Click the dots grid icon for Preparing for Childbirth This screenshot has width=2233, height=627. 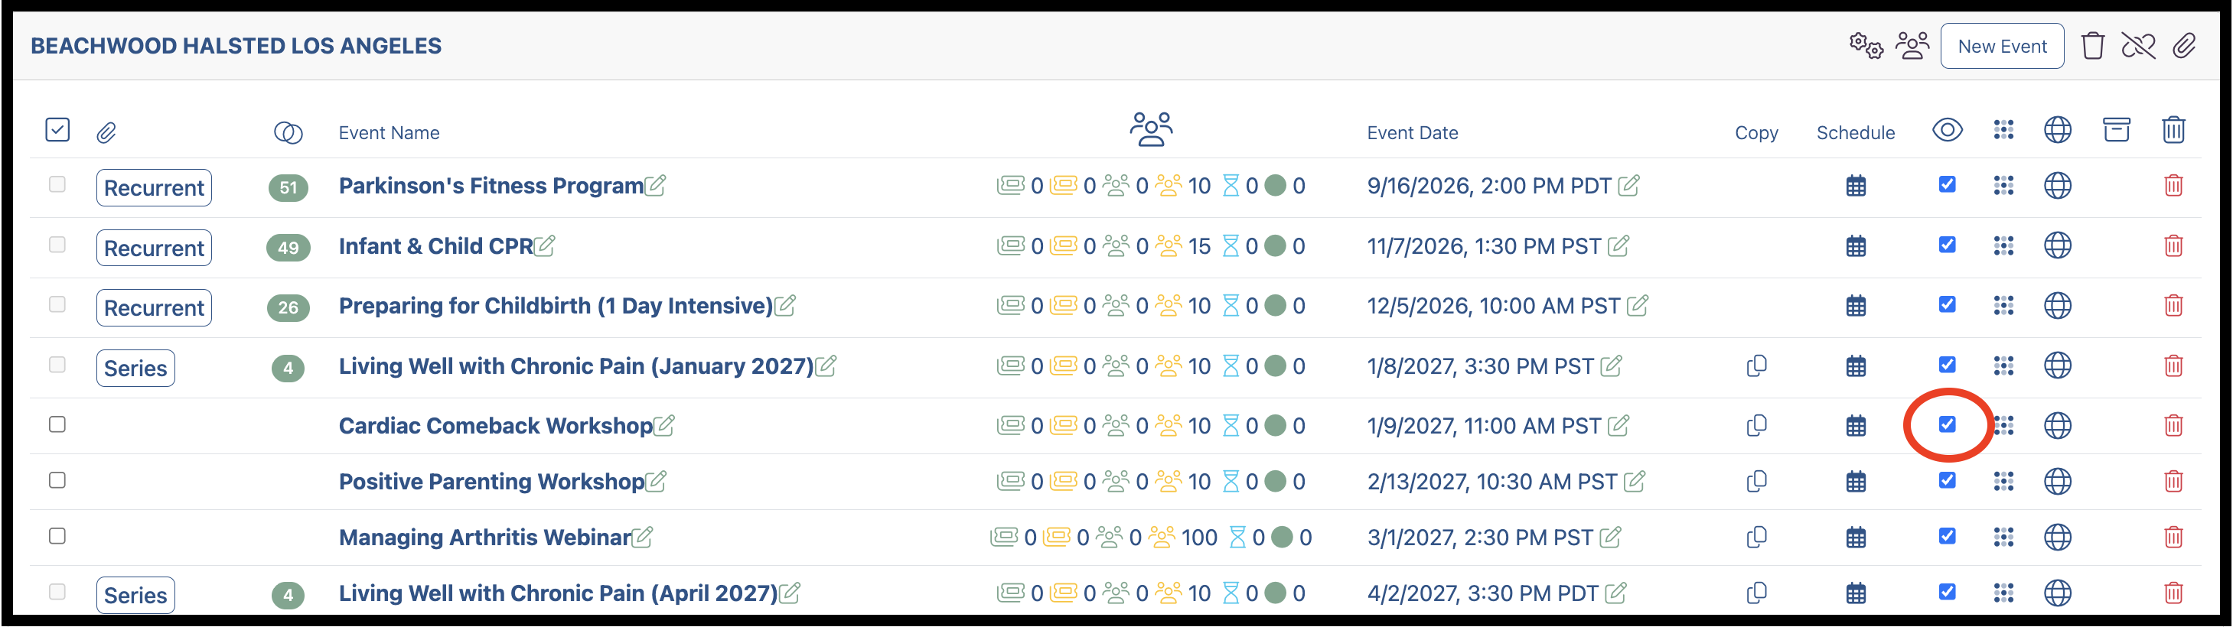[2003, 306]
